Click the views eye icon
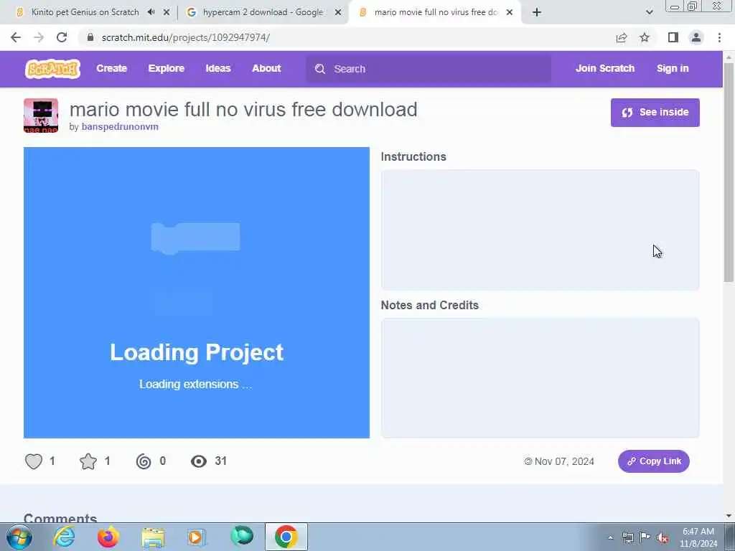Viewport: 735px width, 551px height. pyautogui.click(x=199, y=461)
